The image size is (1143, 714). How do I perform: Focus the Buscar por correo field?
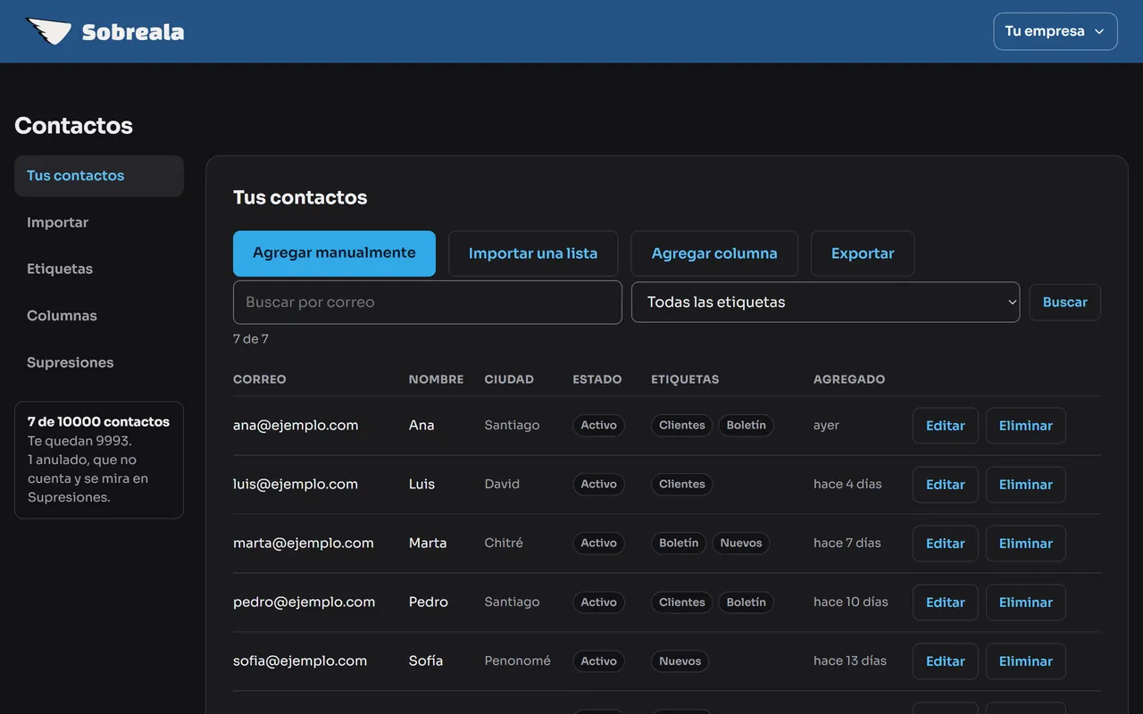pyautogui.click(x=428, y=303)
